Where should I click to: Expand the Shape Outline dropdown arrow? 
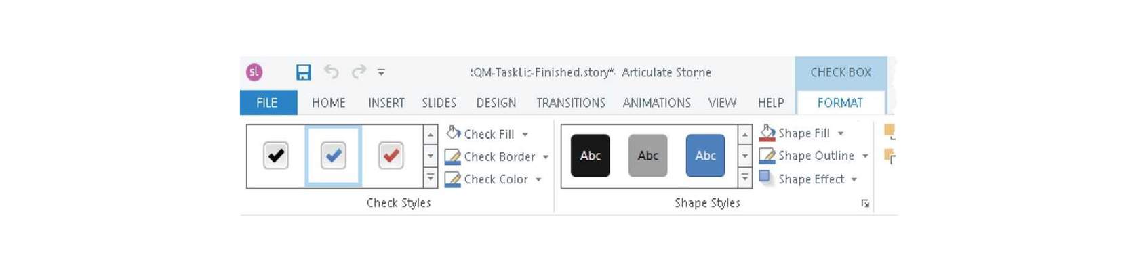point(865,156)
